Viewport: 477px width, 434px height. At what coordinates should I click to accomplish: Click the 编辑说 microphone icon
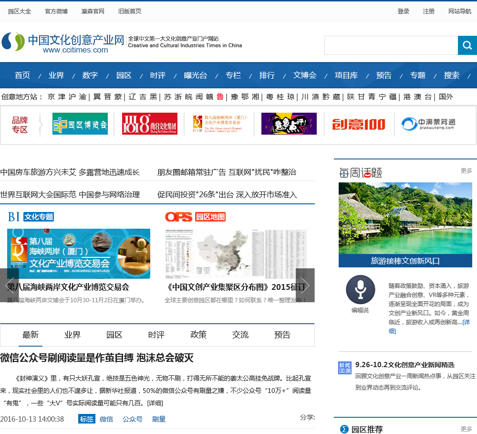pyautogui.click(x=361, y=290)
